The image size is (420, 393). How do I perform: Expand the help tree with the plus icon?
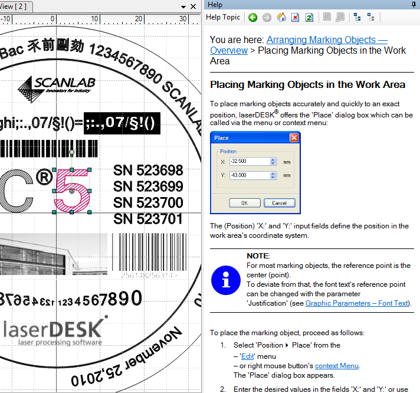pos(370,17)
